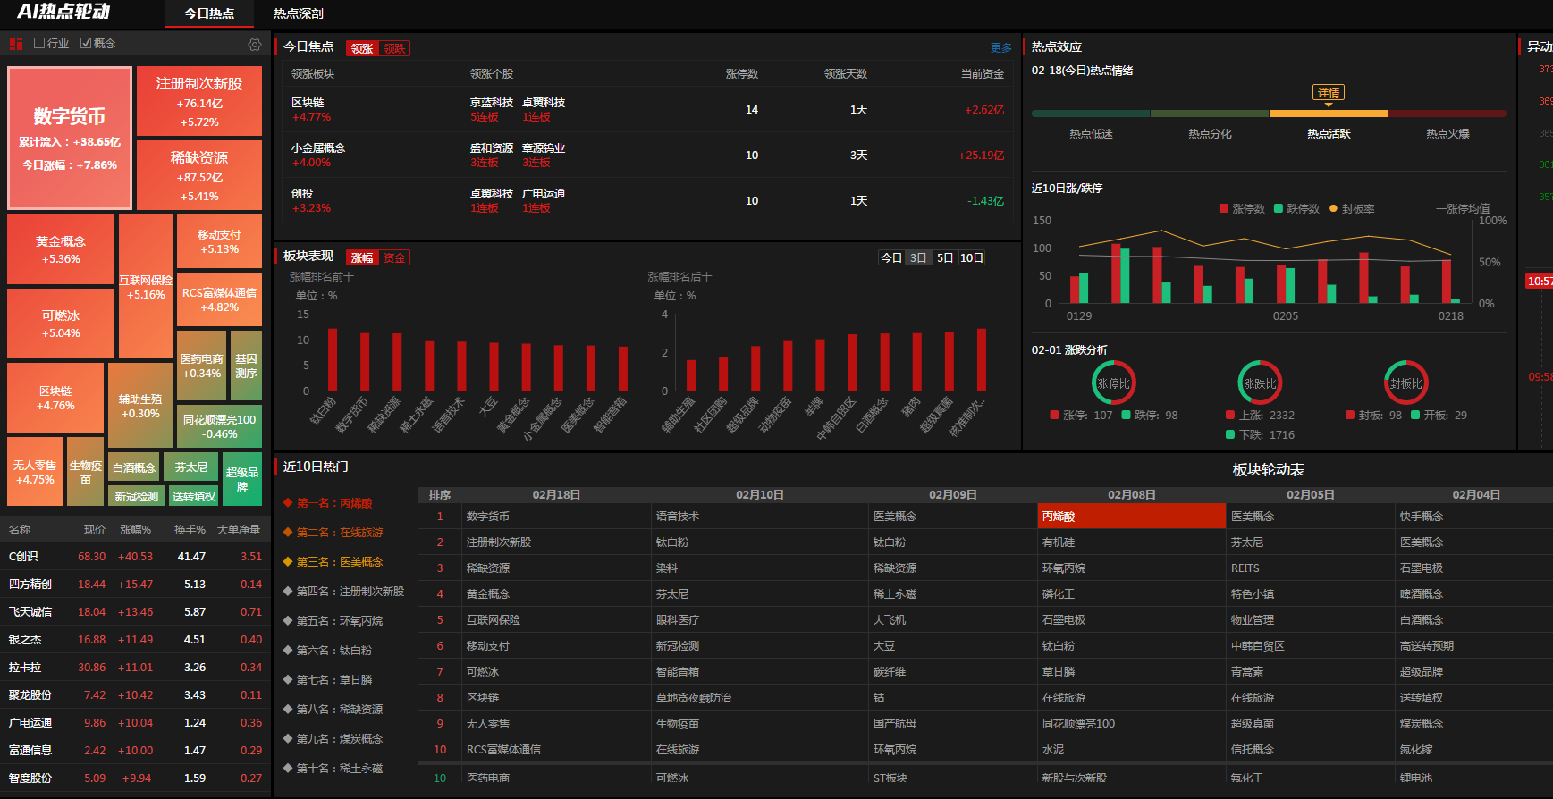Click the 封板率 orange legend dot

tap(1333, 208)
